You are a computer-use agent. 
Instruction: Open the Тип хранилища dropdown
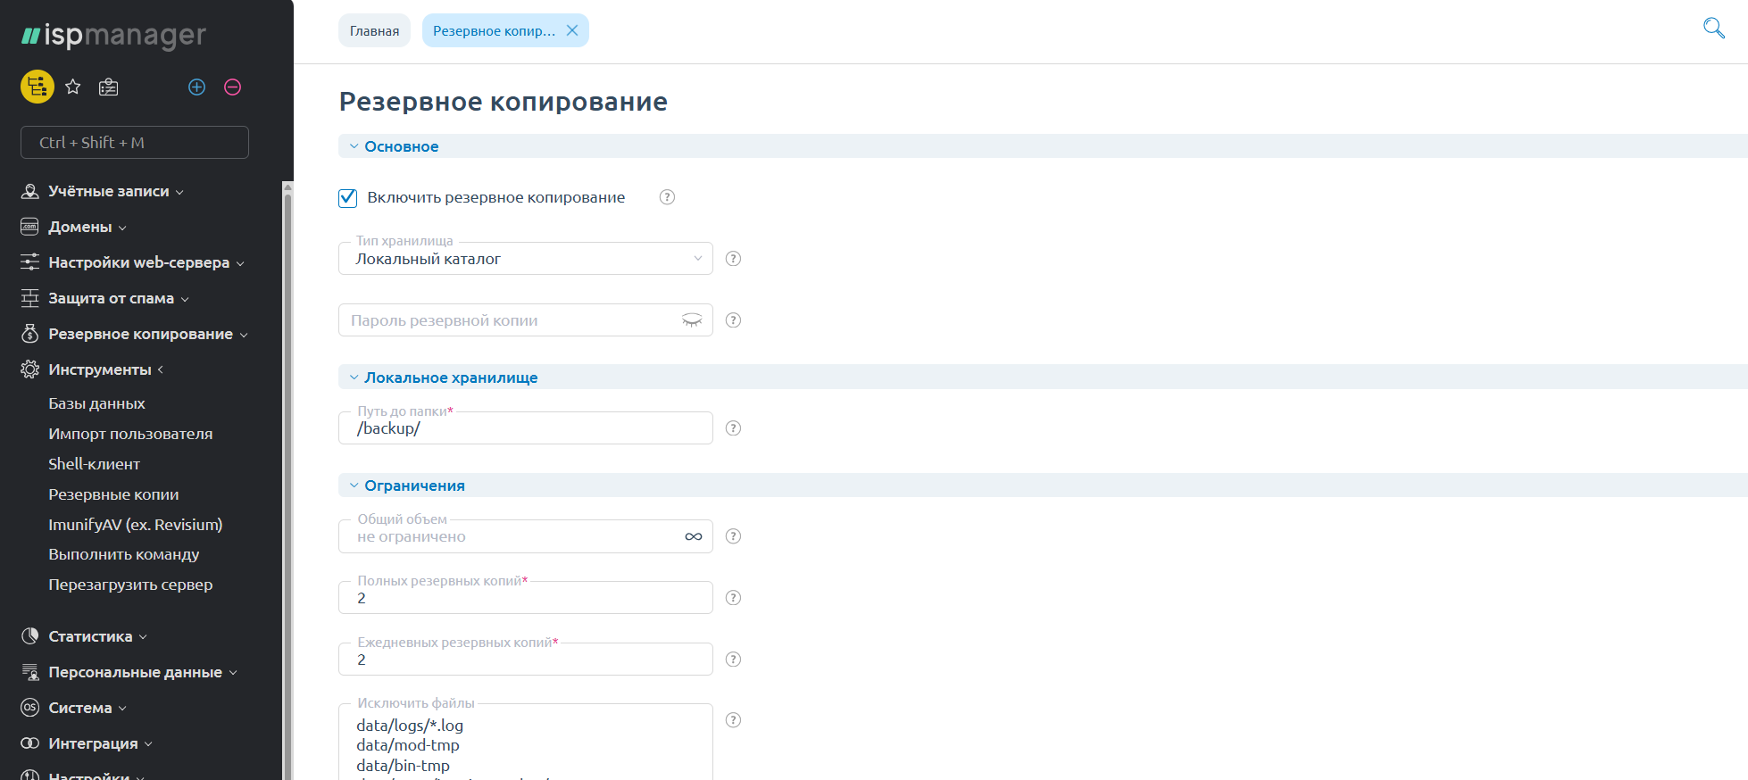[525, 259]
